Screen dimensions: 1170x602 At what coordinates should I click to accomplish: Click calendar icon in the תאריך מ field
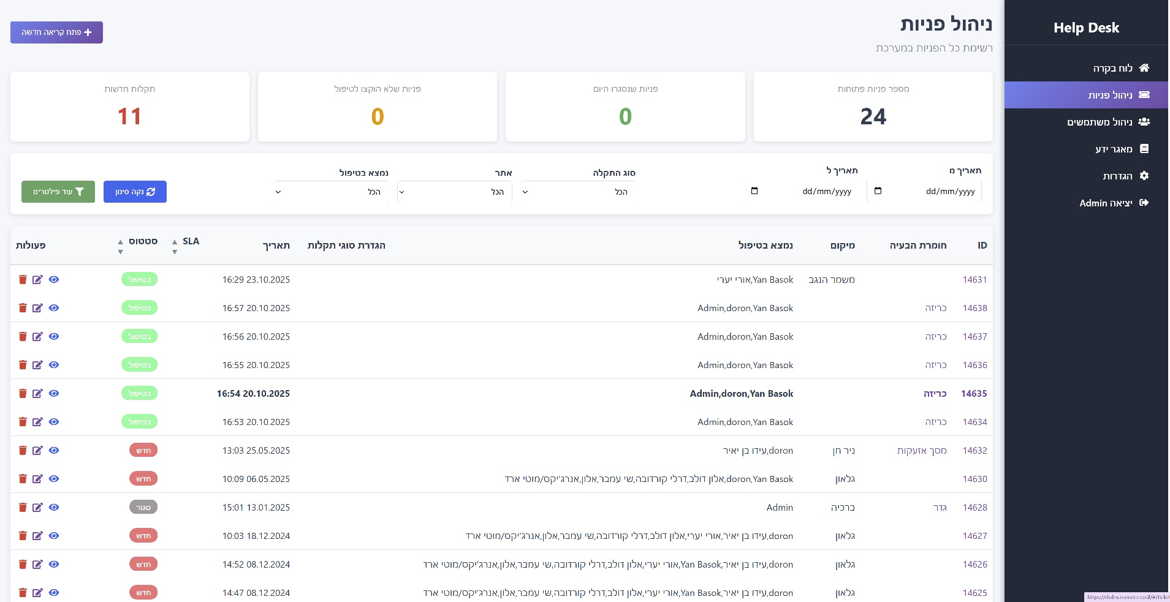coord(878,191)
